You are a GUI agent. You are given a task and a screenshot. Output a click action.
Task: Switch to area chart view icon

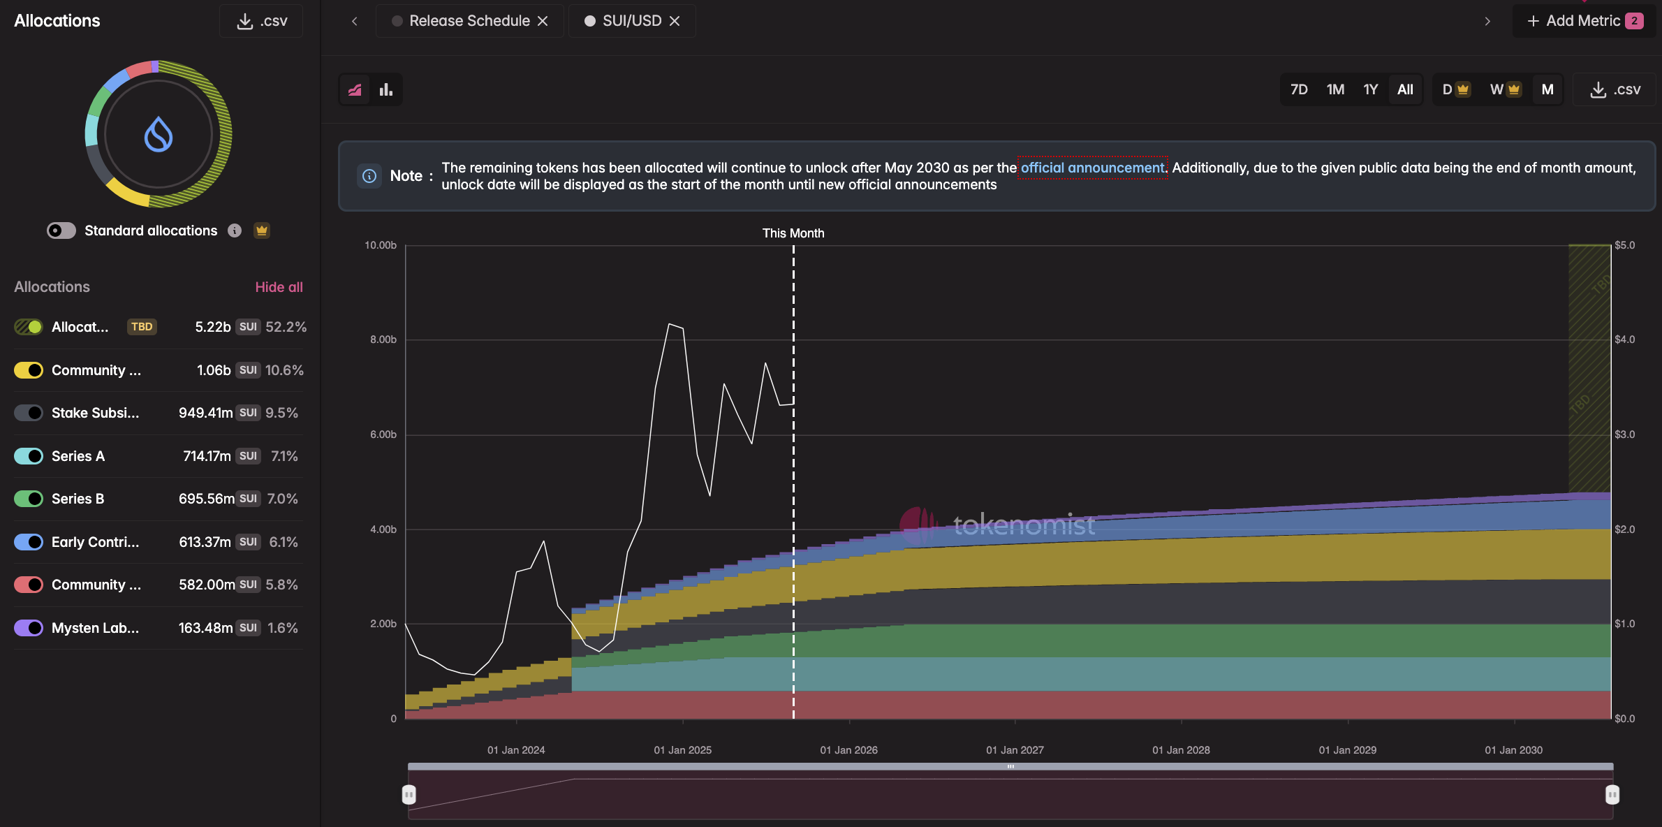355,89
